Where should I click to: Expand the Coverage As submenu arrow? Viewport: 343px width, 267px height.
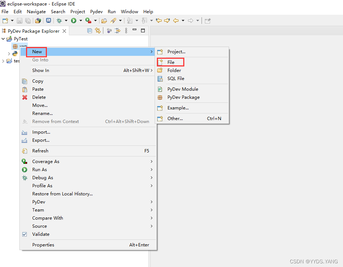(x=152, y=161)
